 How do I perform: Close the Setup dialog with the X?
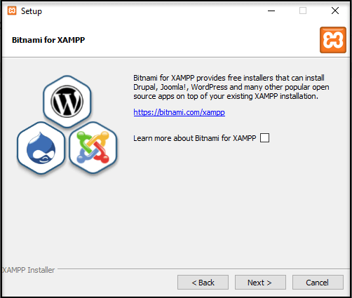335,11
